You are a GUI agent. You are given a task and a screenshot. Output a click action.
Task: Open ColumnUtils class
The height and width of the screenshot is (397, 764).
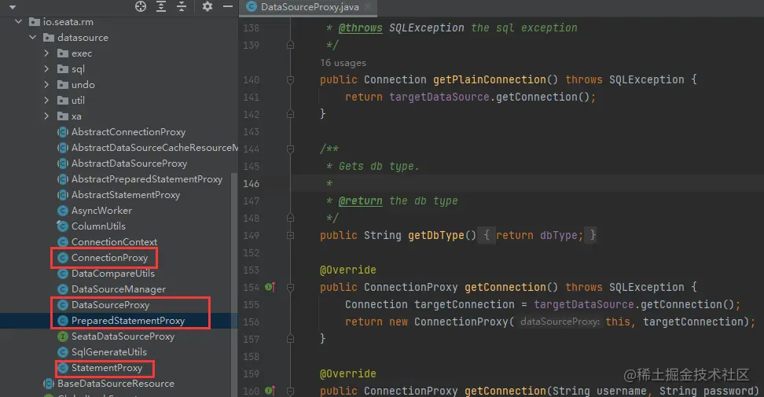(x=98, y=226)
